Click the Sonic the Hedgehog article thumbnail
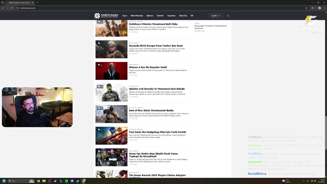This screenshot has height=184, width=327. 111,136
